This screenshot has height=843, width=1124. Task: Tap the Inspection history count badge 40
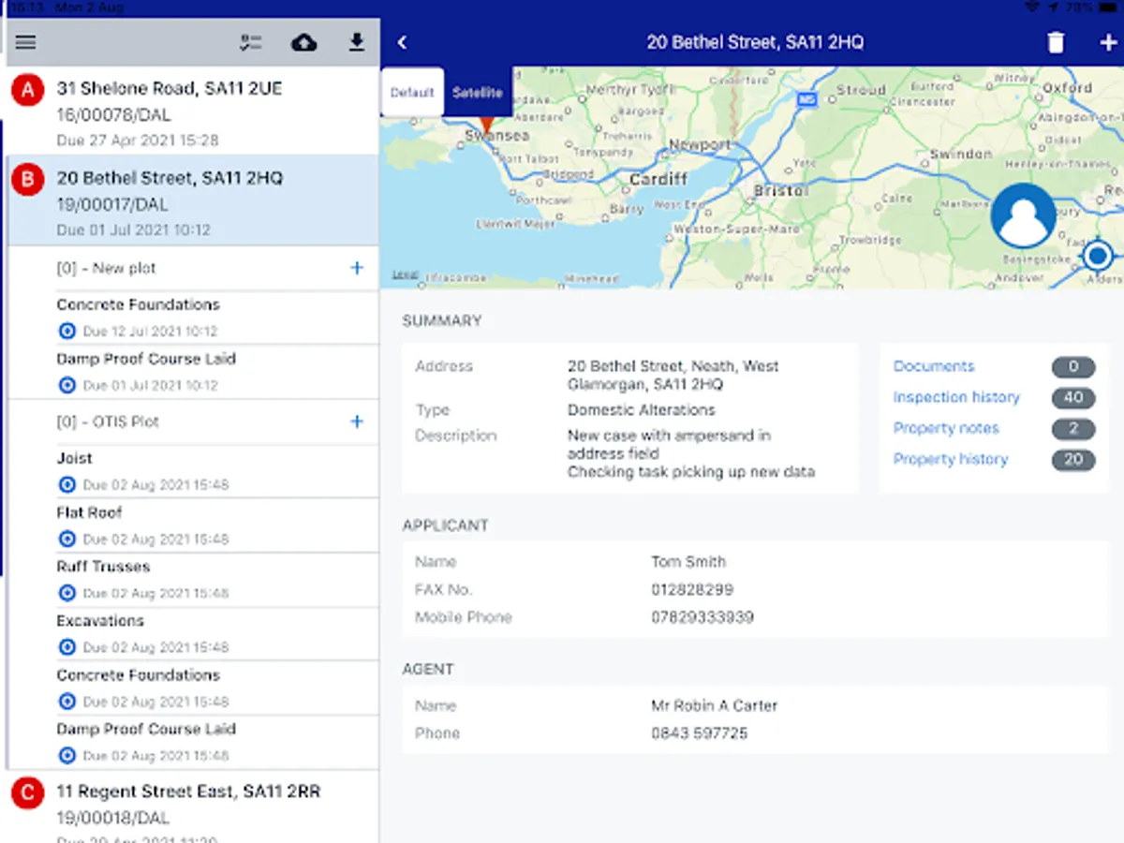point(1073,398)
